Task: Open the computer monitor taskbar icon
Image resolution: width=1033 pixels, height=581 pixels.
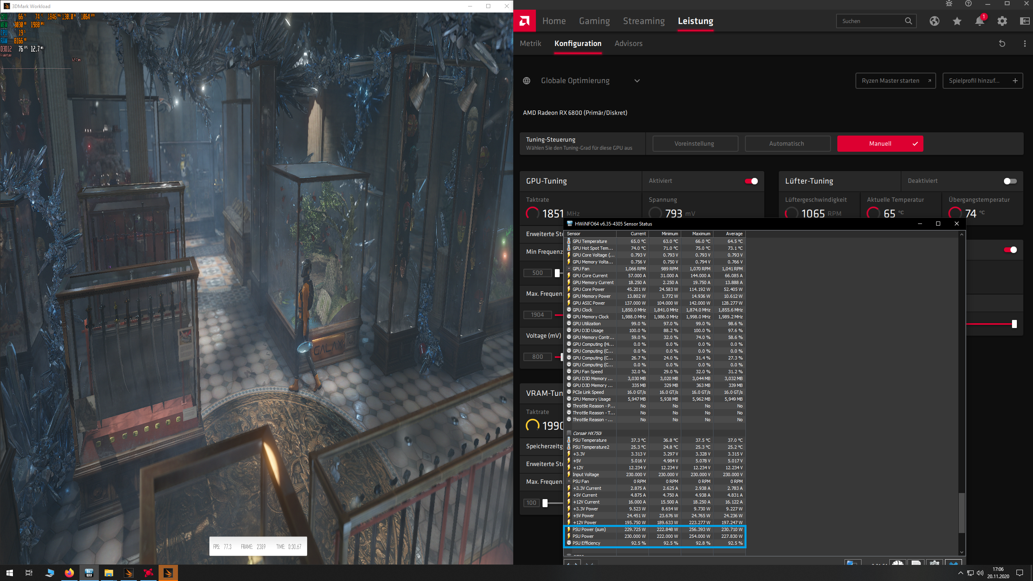Action: click(50, 573)
